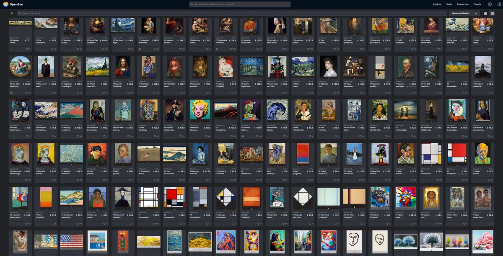
Task: Switch to compact small grid view
Action: pos(492,13)
